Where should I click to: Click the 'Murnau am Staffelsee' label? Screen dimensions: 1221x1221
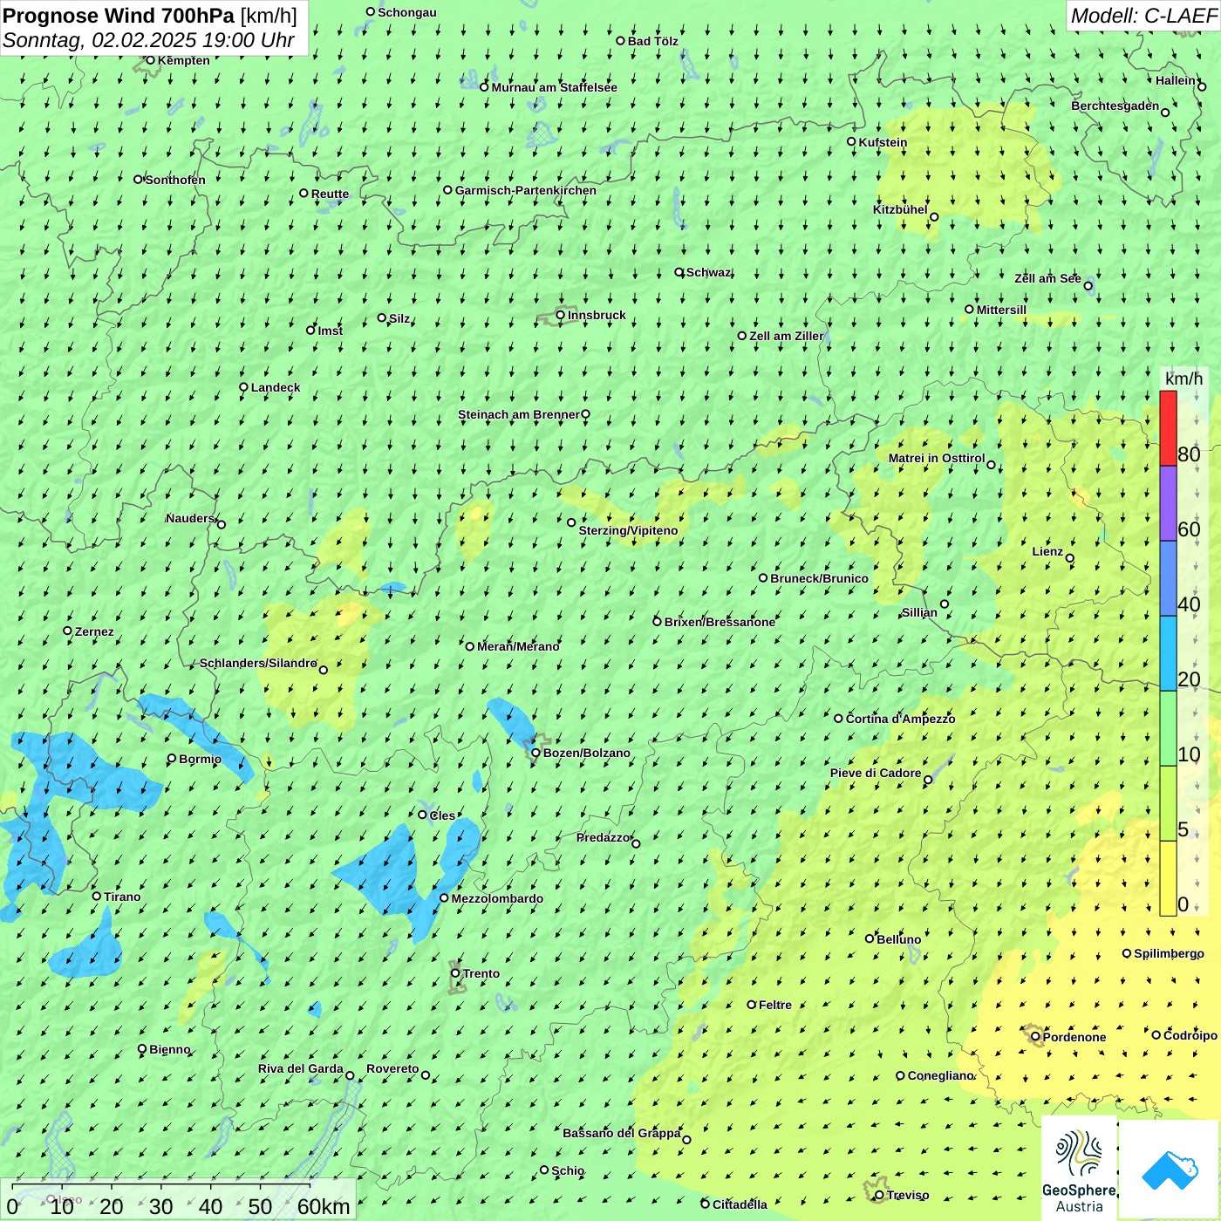point(554,87)
